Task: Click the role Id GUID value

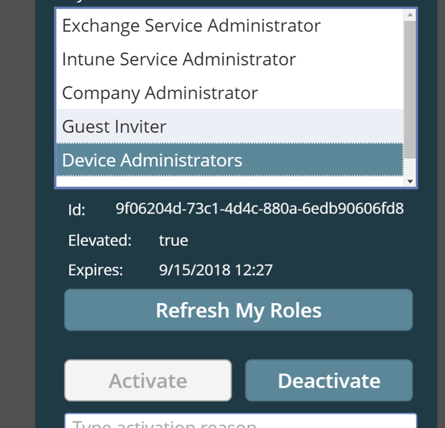Action: (260, 208)
